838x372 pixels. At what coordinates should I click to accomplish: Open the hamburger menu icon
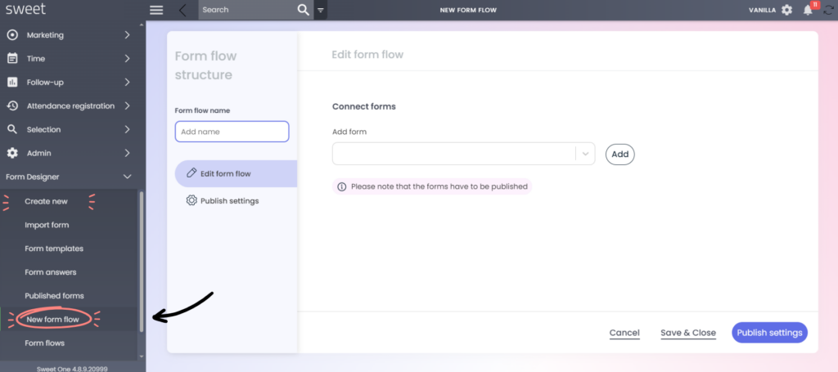tap(156, 10)
